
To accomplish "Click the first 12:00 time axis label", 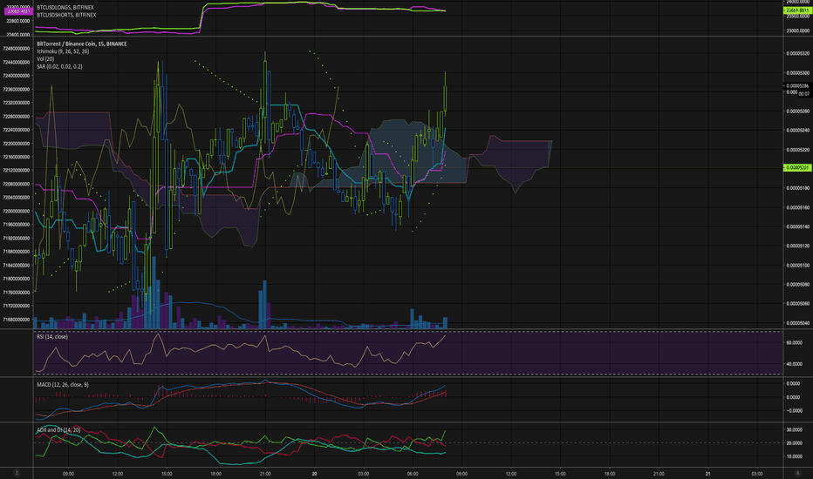I will (118, 474).
